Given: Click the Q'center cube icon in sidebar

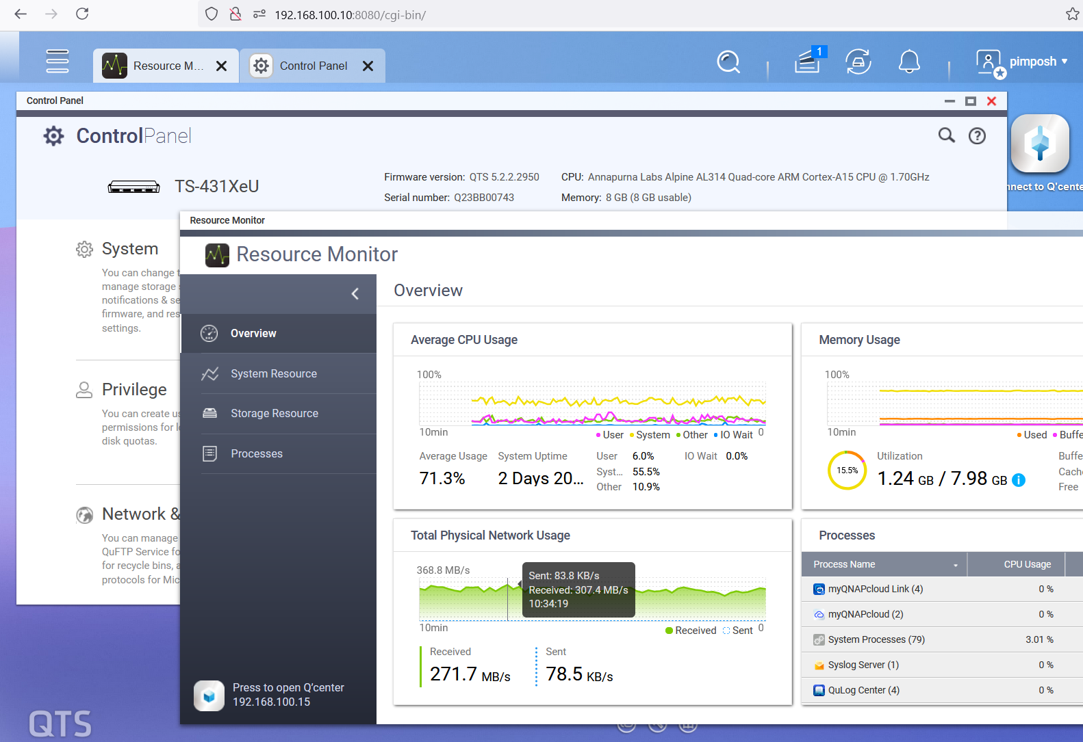Looking at the screenshot, I should click(x=209, y=695).
